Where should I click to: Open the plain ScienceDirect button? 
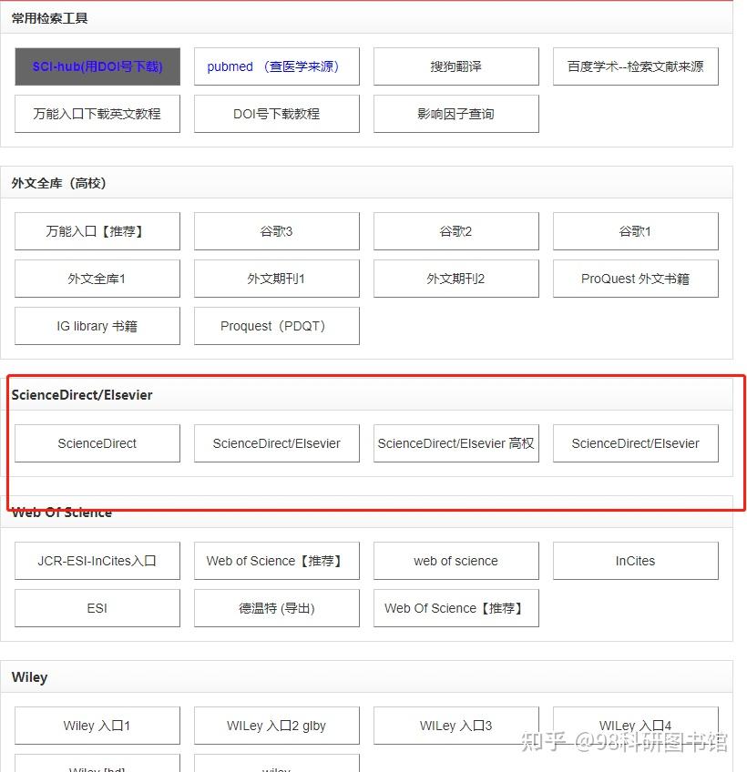pos(97,443)
